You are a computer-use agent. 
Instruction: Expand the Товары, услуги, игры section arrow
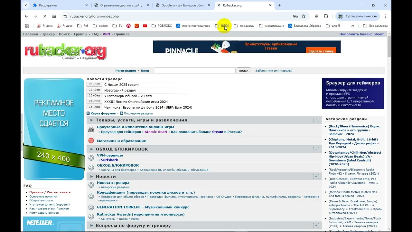(92, 120)
